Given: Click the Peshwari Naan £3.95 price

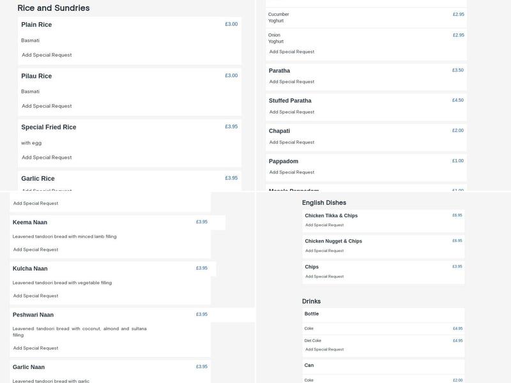Looking at the screenshot, I should pyautogui.click(x=201, y=314).
